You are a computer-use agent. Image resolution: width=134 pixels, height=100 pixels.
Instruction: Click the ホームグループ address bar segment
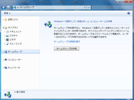[x=27, y=7]
